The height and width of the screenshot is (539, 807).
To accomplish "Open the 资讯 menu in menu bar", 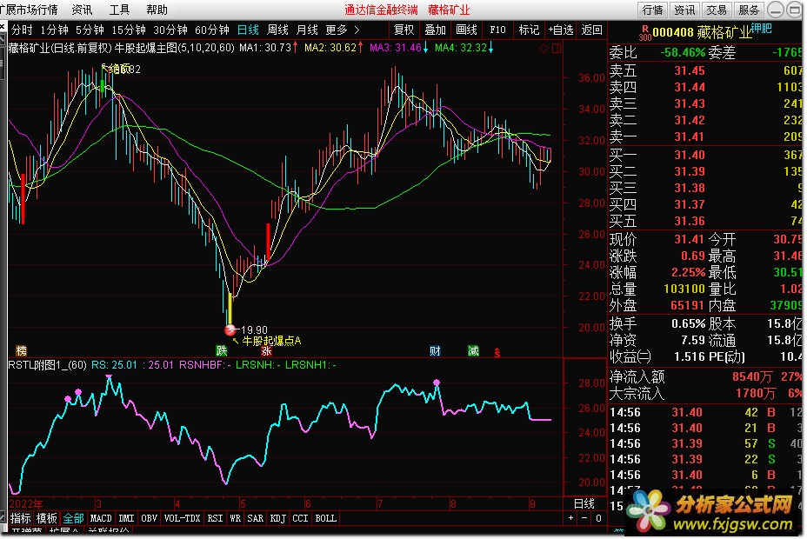I will (82, 10).
